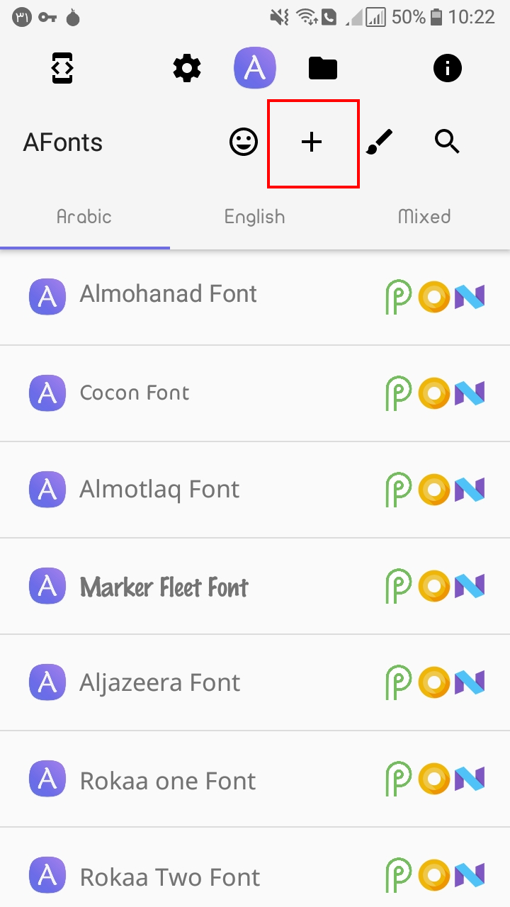This screenshot has width=510, height=907.
Task: Select Almohanad Font from the list
Action: click(x=168, y=294)
